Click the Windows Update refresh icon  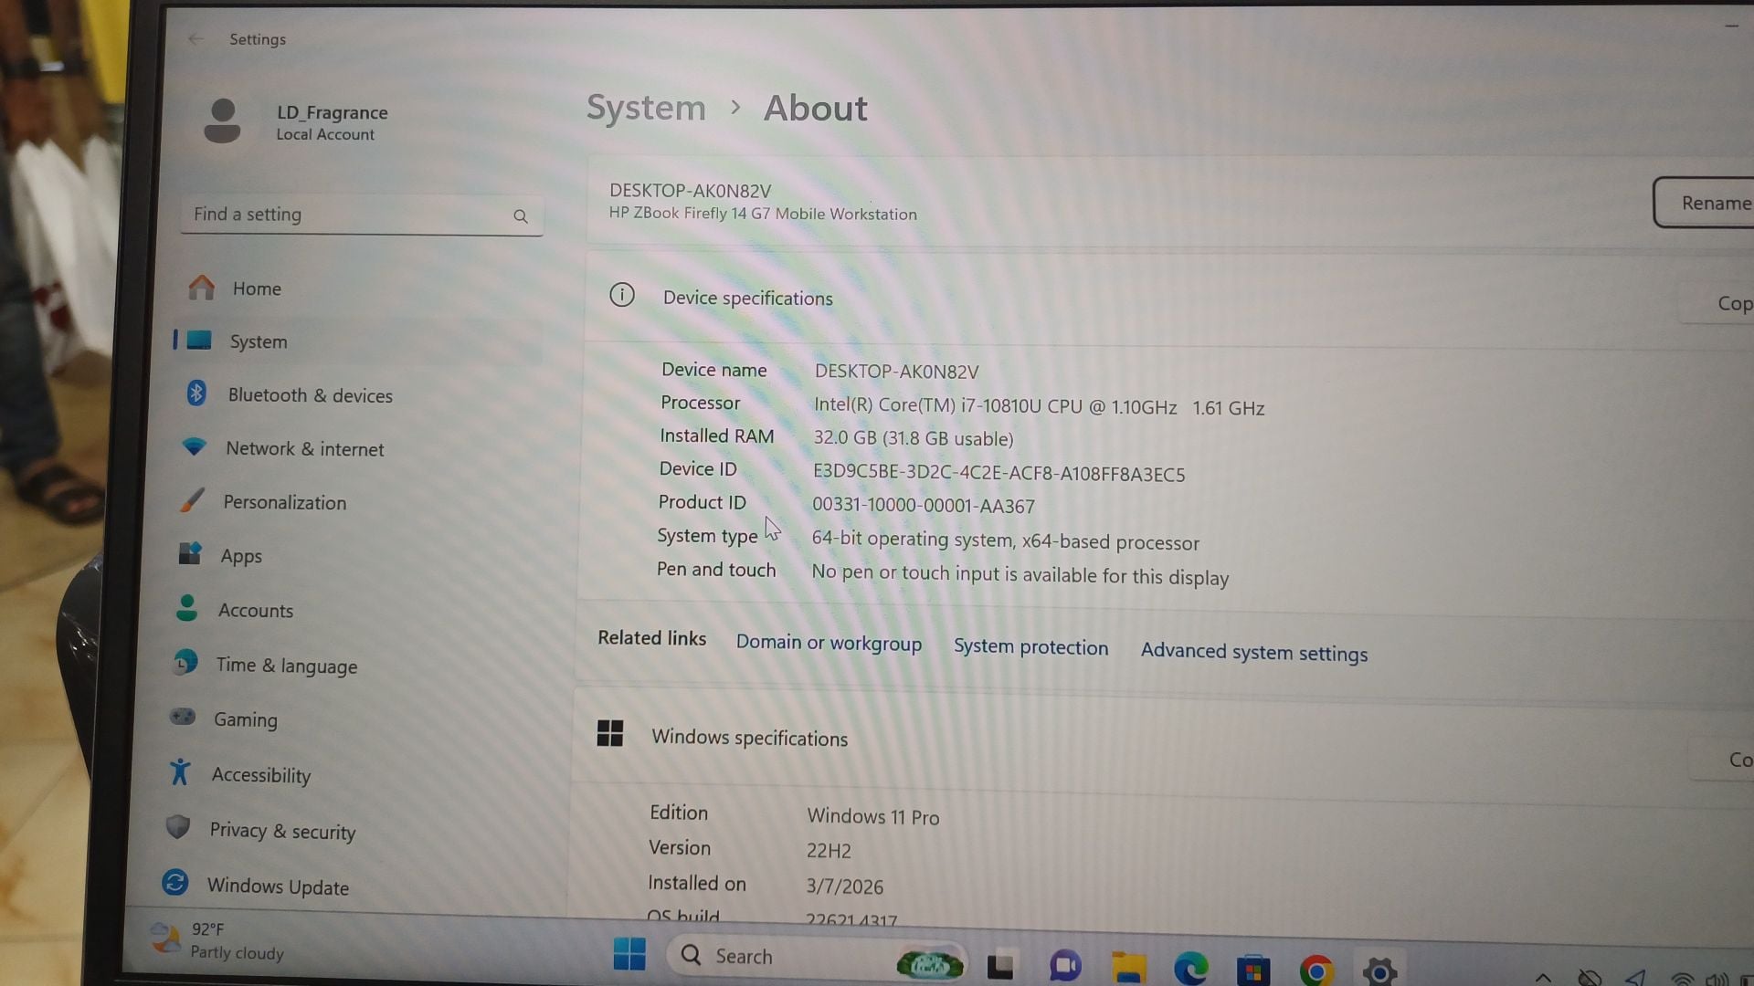(174, 883)
